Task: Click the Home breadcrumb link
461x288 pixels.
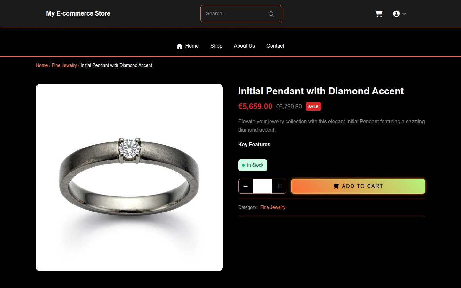Action: pos(42,65)
